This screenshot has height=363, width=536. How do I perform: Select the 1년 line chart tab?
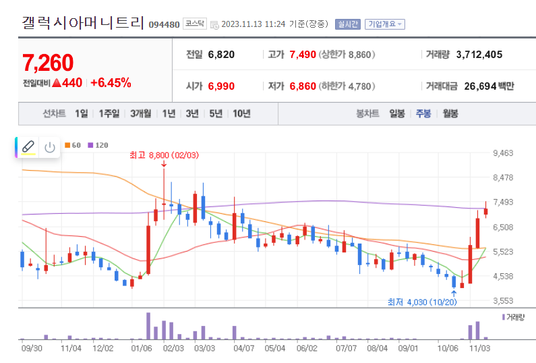(169, 113)
